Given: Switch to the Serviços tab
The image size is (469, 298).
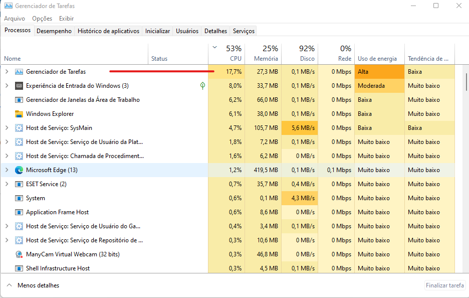Looking at the screenshot, I should [244, 31].
